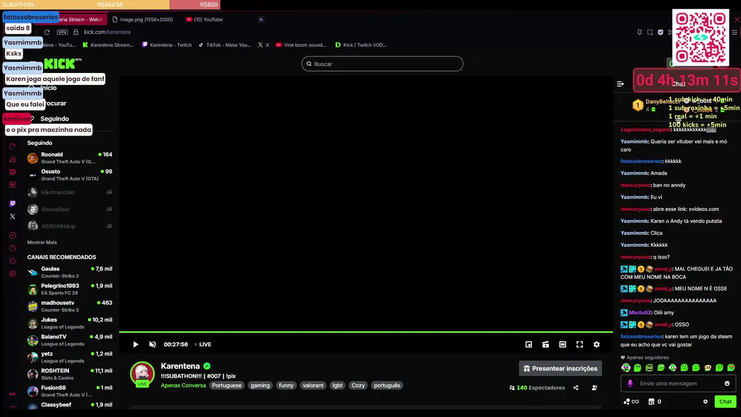The width and height of the screenshot is (741, 417).
Task: Select the português tag
Action: coord(387,386)
